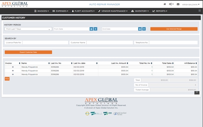The height and width of the screenshot is (127, 203).
Task: View invoice in third Wendy Fitzpatrick row
Action: click(13, 74)
